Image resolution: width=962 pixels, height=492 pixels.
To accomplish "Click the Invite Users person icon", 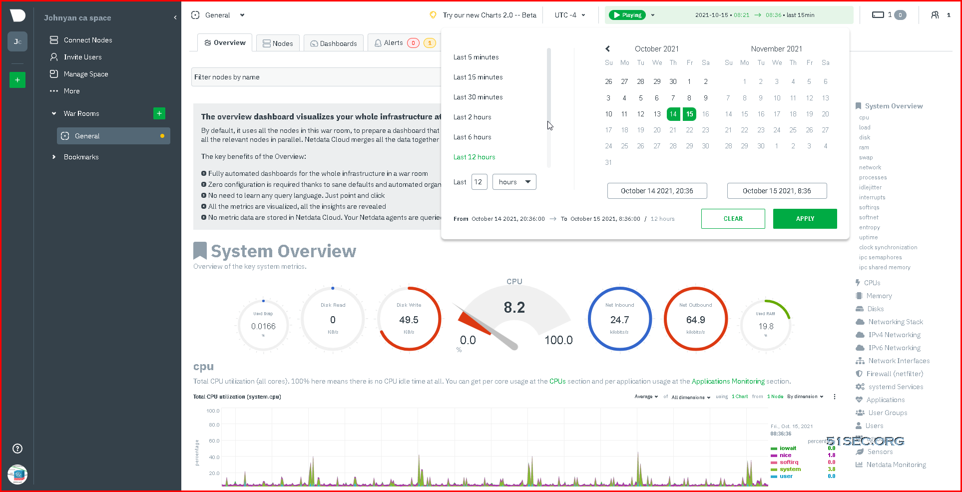I will pos(54,57).
